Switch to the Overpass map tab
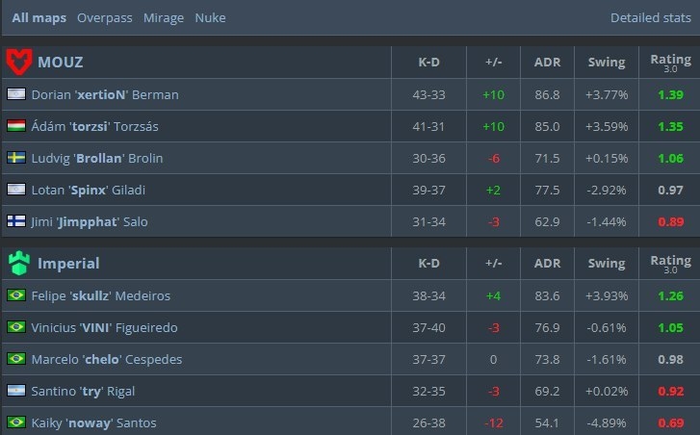700x435 pixels. [x=105, y=18]
